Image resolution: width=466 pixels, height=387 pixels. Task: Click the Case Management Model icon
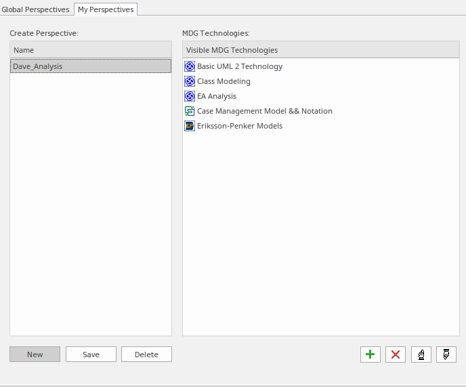[x=190, y=111]
